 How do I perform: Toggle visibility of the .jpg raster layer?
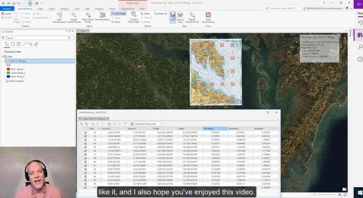click(x=7, y=61)
